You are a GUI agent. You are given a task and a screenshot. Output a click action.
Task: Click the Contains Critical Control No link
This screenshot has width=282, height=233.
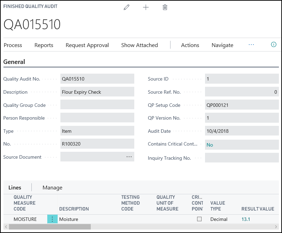(210, 145)
